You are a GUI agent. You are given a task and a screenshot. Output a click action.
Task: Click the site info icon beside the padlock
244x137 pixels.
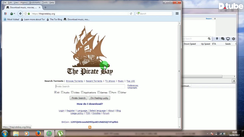[x=26, y=14]
